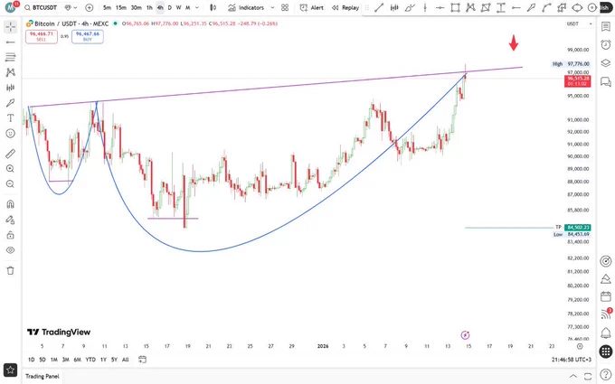Set date range to YTD
This screenshot has height=384, width=615.
coord(90,360)
